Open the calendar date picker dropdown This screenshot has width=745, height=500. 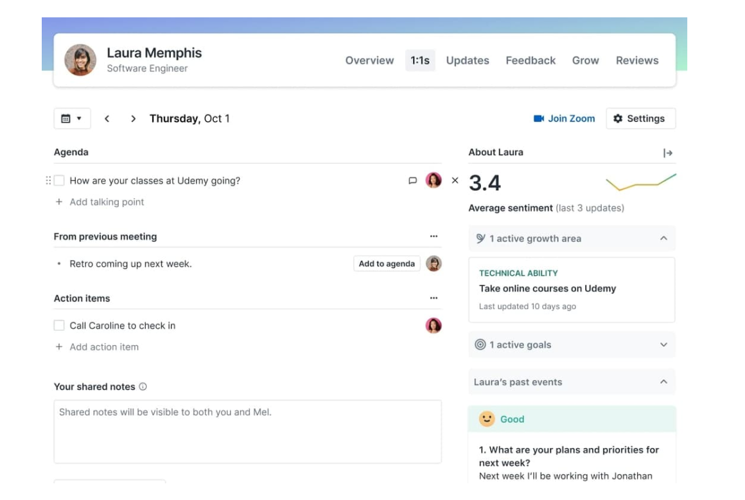[x=72, y=118]
